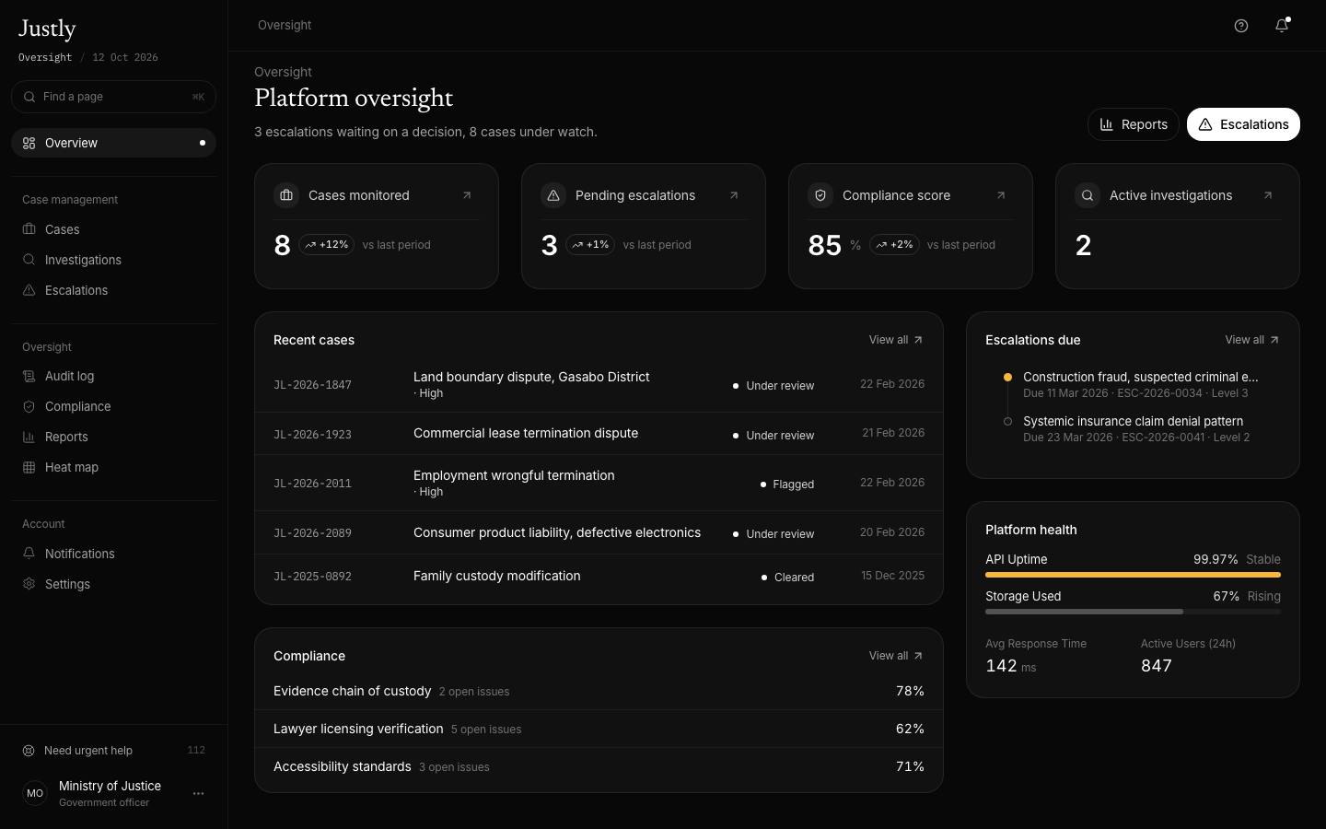Open Employment wrongful termination case
Screen dimensions: 1326x829
tap(599, 484)
